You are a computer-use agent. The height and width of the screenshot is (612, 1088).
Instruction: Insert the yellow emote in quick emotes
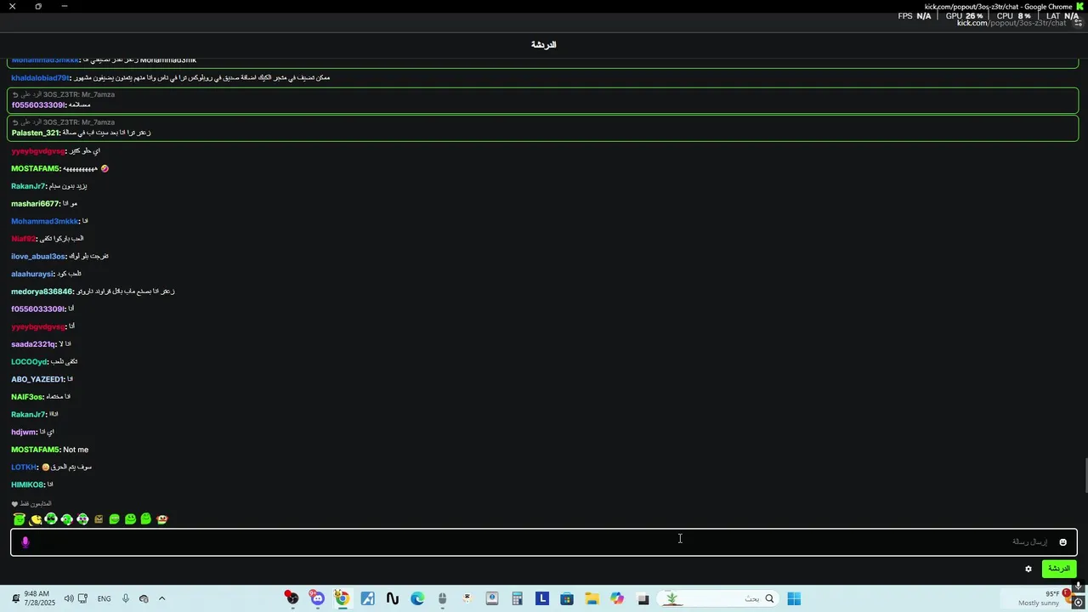36,519
